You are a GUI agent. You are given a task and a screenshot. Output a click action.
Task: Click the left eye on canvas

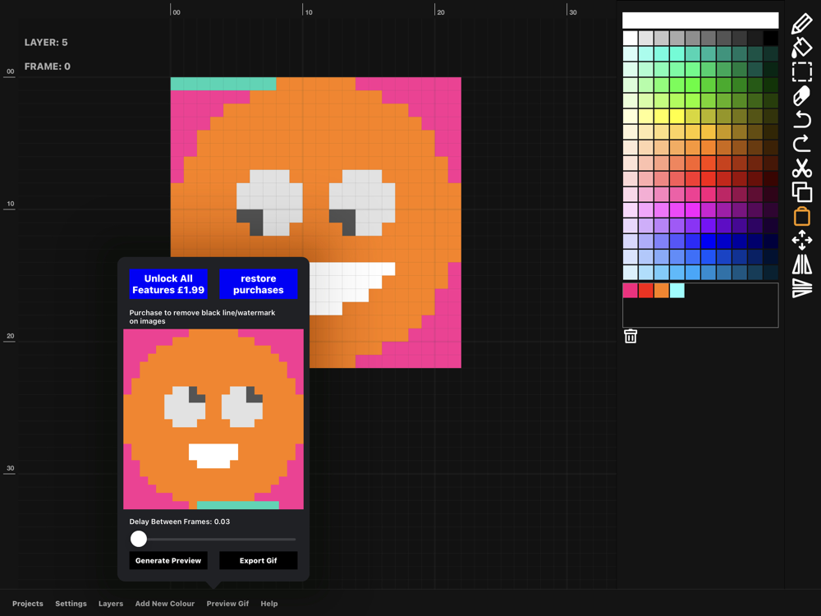[269, 203]
